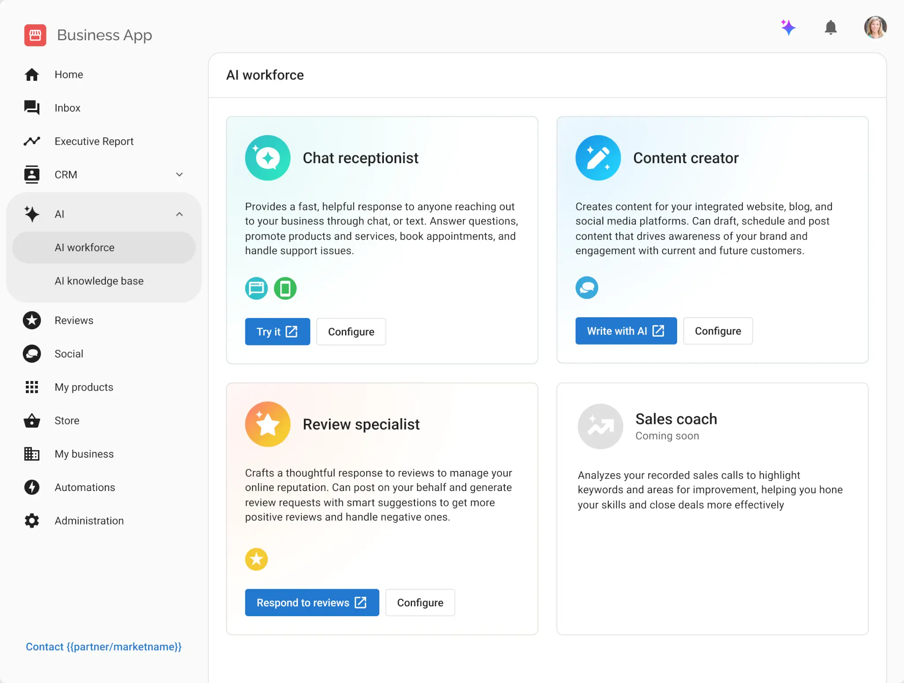Open the Store shopping bag icon
The height and width of the screenshot is (683, 904).
click(x=32, y=420)
